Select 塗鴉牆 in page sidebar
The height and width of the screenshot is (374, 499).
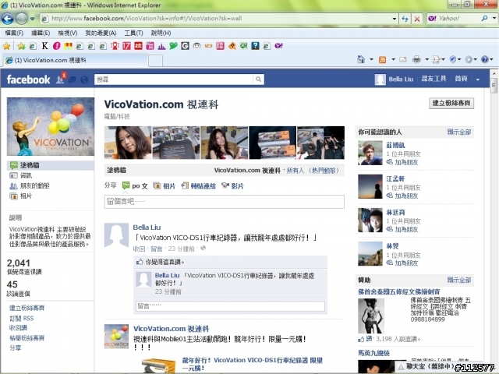tap(50, 165)
